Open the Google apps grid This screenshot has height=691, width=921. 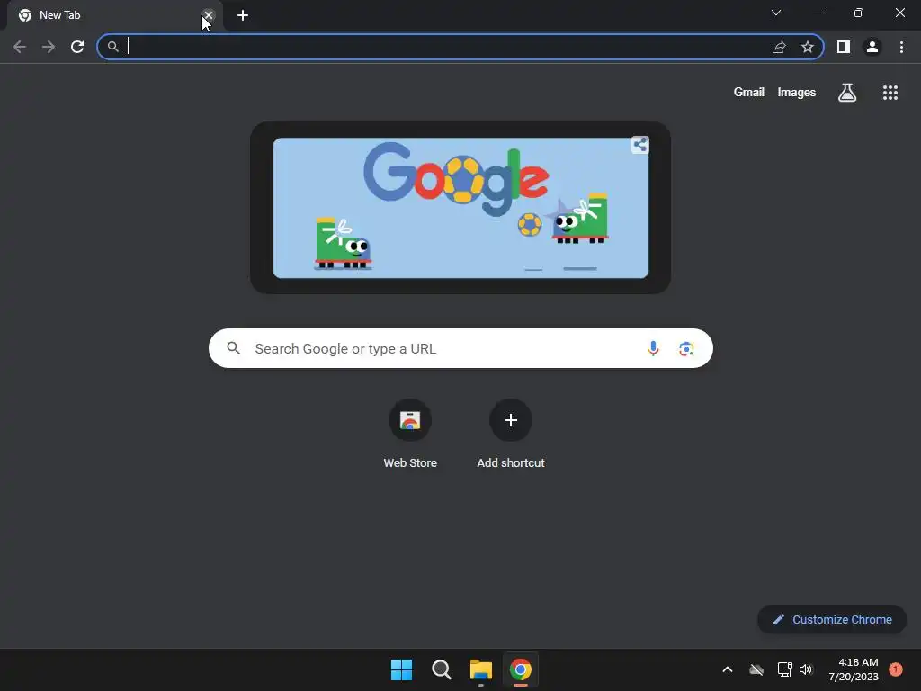[x=890, y=93]
